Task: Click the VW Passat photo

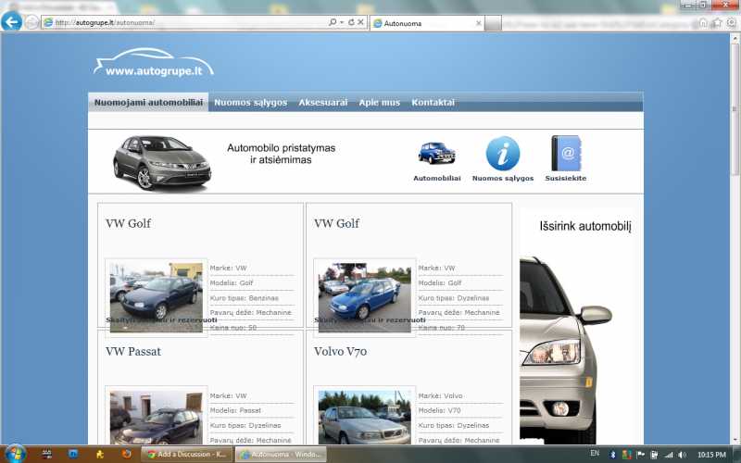Action: 157,418
